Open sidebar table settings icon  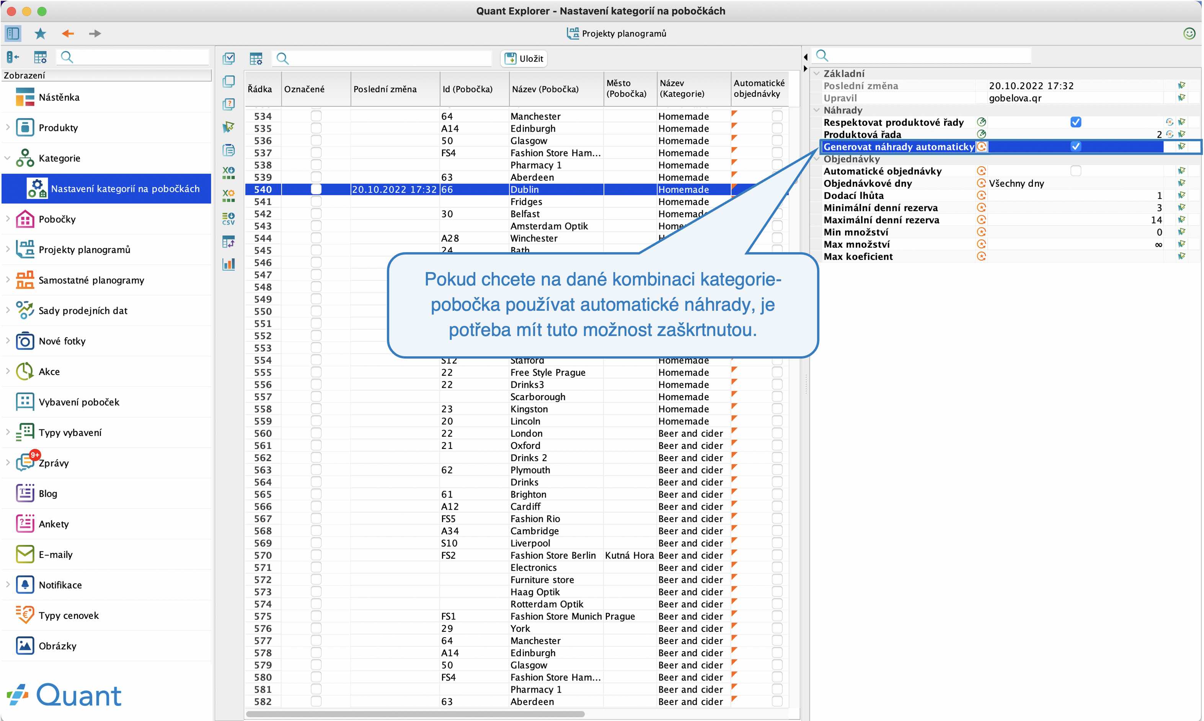pyautogui.click(x=40, y=57)
